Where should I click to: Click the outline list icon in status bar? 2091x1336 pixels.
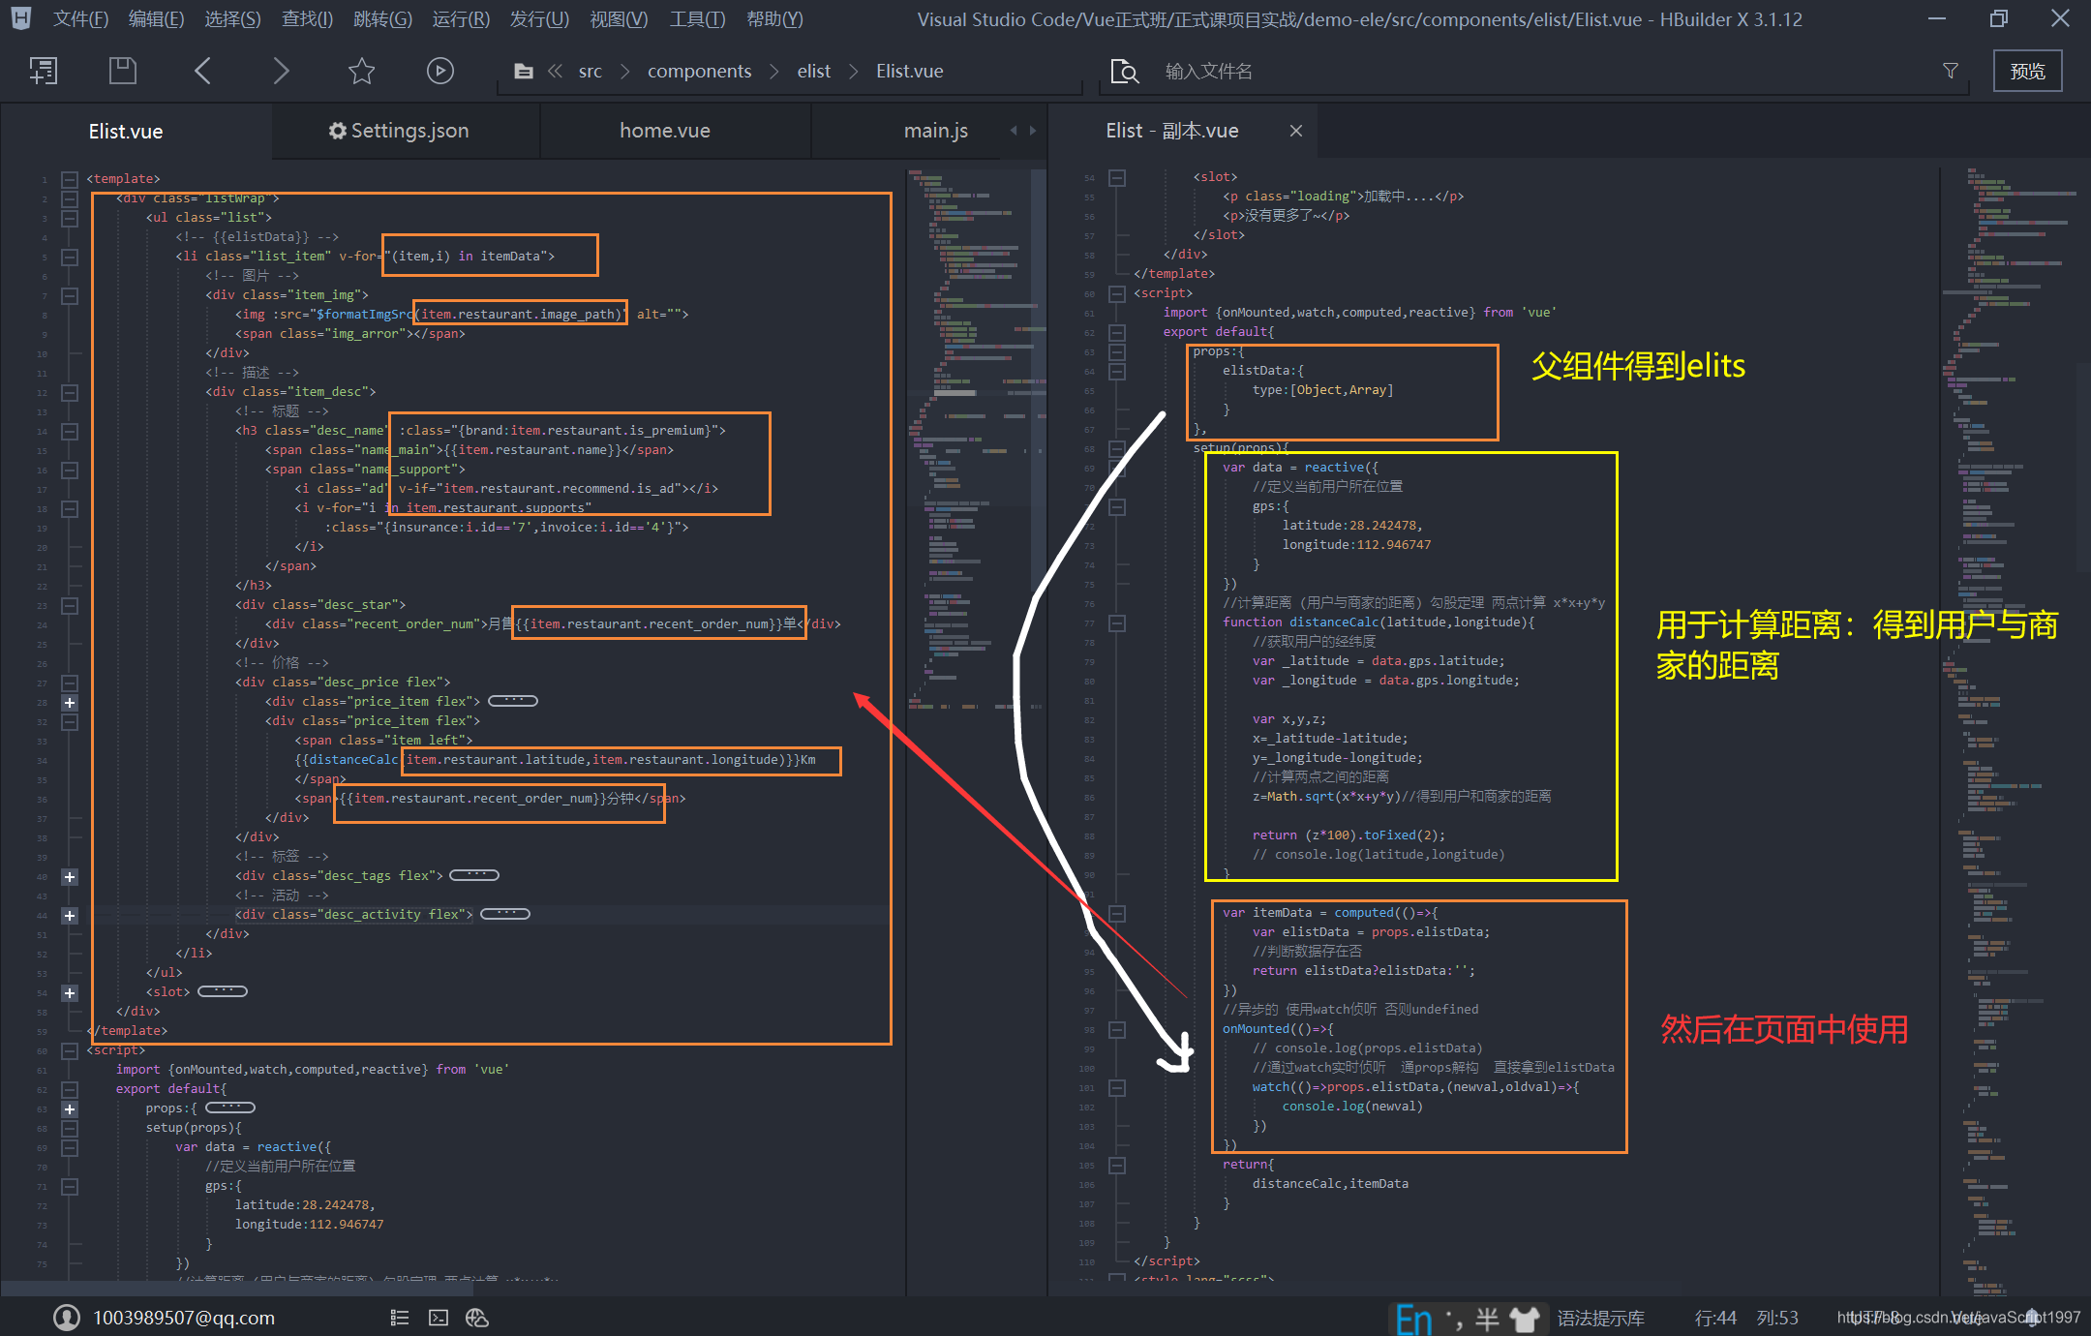(400, 1317)
